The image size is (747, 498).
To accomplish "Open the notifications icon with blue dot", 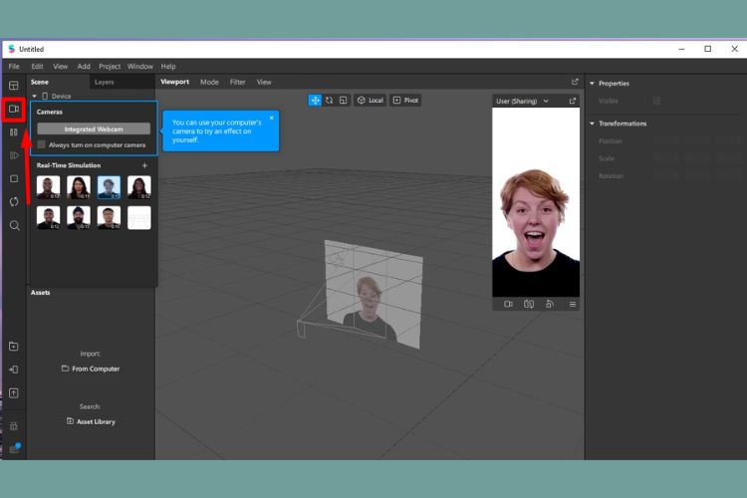I will coord(14,448).
